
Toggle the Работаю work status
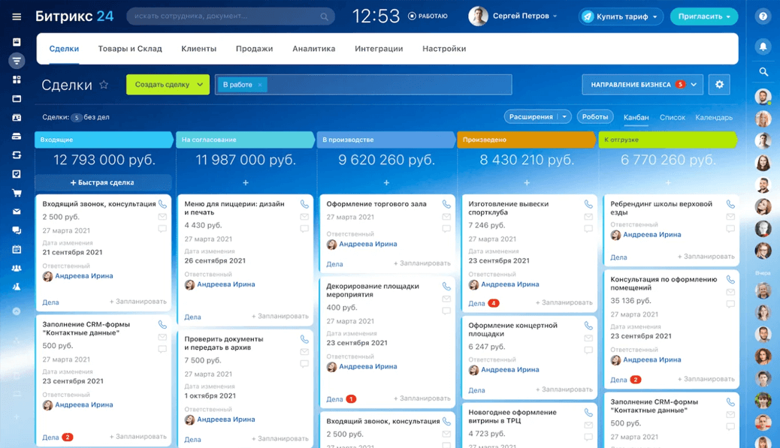pyautogui.click(x=428, y=16)
